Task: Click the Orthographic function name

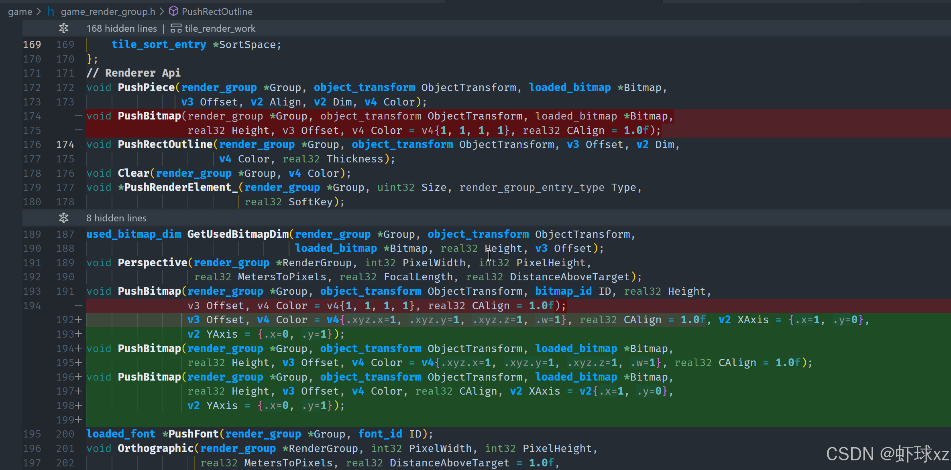Action: point(155,448)
